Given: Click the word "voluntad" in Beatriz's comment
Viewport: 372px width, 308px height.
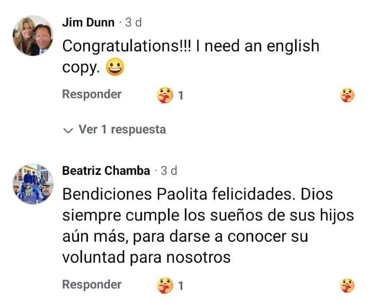Looking at the screenshot, I should pyautogui.click(x=94, y=258).
